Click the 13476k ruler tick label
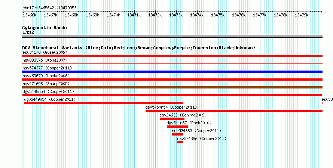 click(x=239, y=15)
